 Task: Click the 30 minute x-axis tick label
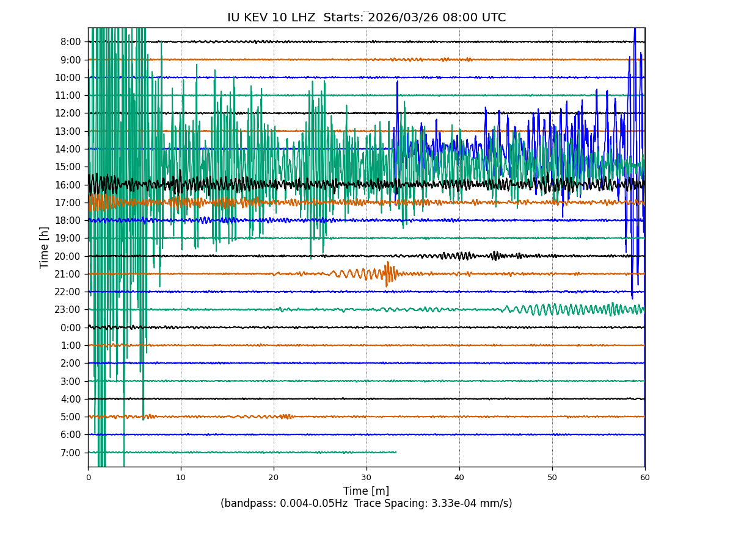[x=366, y=478]
